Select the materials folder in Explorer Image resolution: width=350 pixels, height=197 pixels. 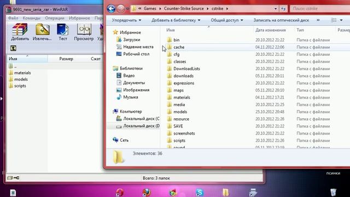(179, 97)
